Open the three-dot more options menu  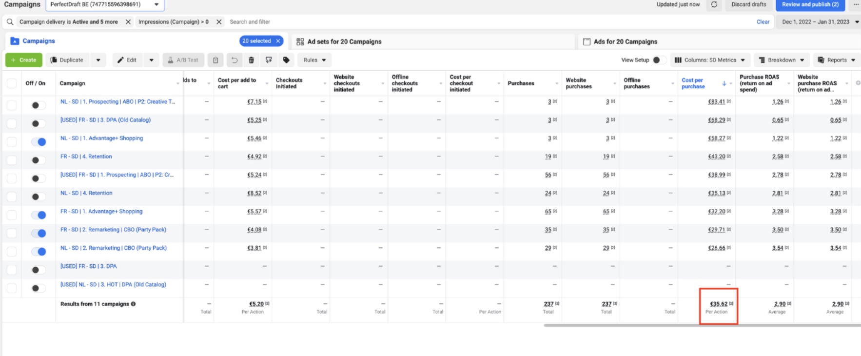[856, 4]
